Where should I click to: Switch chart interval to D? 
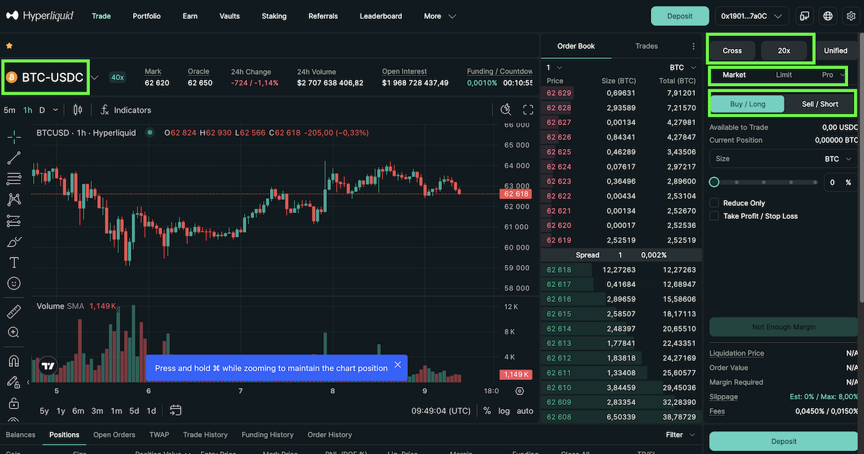[x=42, y=110]
